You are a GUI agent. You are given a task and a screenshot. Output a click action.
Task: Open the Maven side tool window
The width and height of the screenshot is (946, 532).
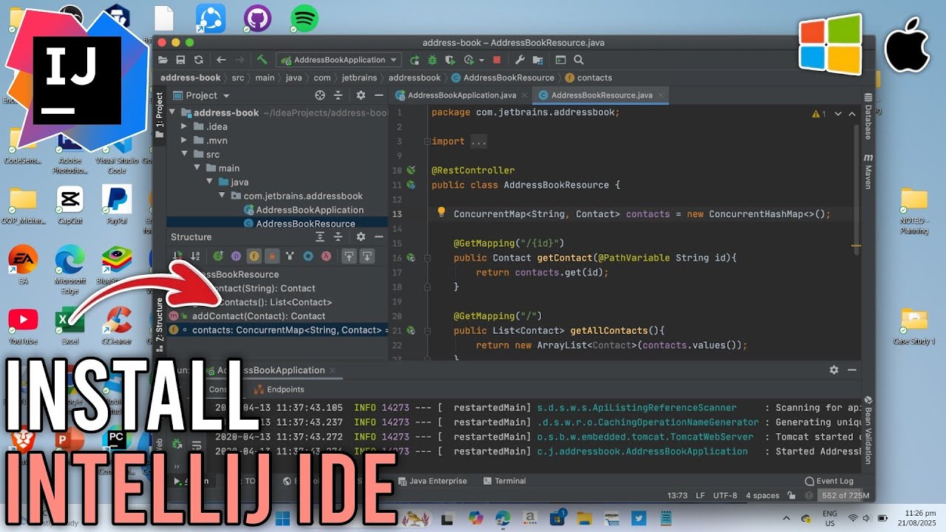click(868, 171)
